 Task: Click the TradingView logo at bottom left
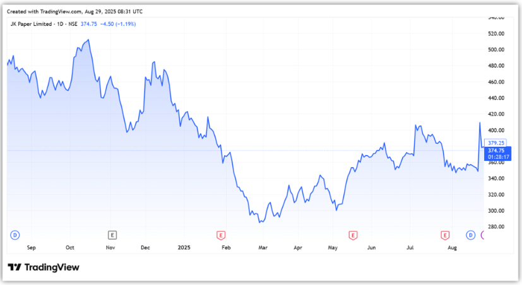tap(44, 267)
